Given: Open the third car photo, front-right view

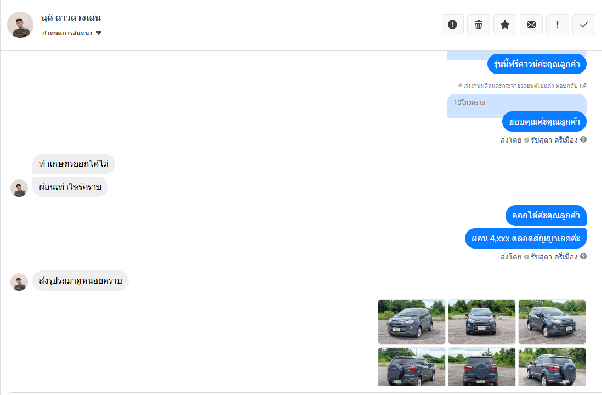Looking at the screenshot, I should (x=552, y=321).
